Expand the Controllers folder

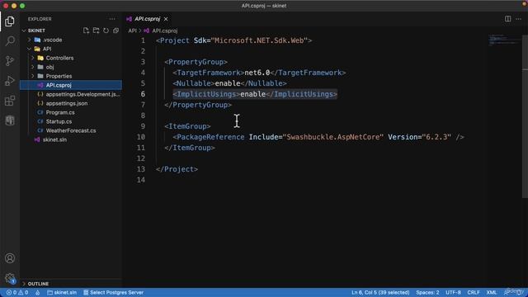(x=33, y=58)
